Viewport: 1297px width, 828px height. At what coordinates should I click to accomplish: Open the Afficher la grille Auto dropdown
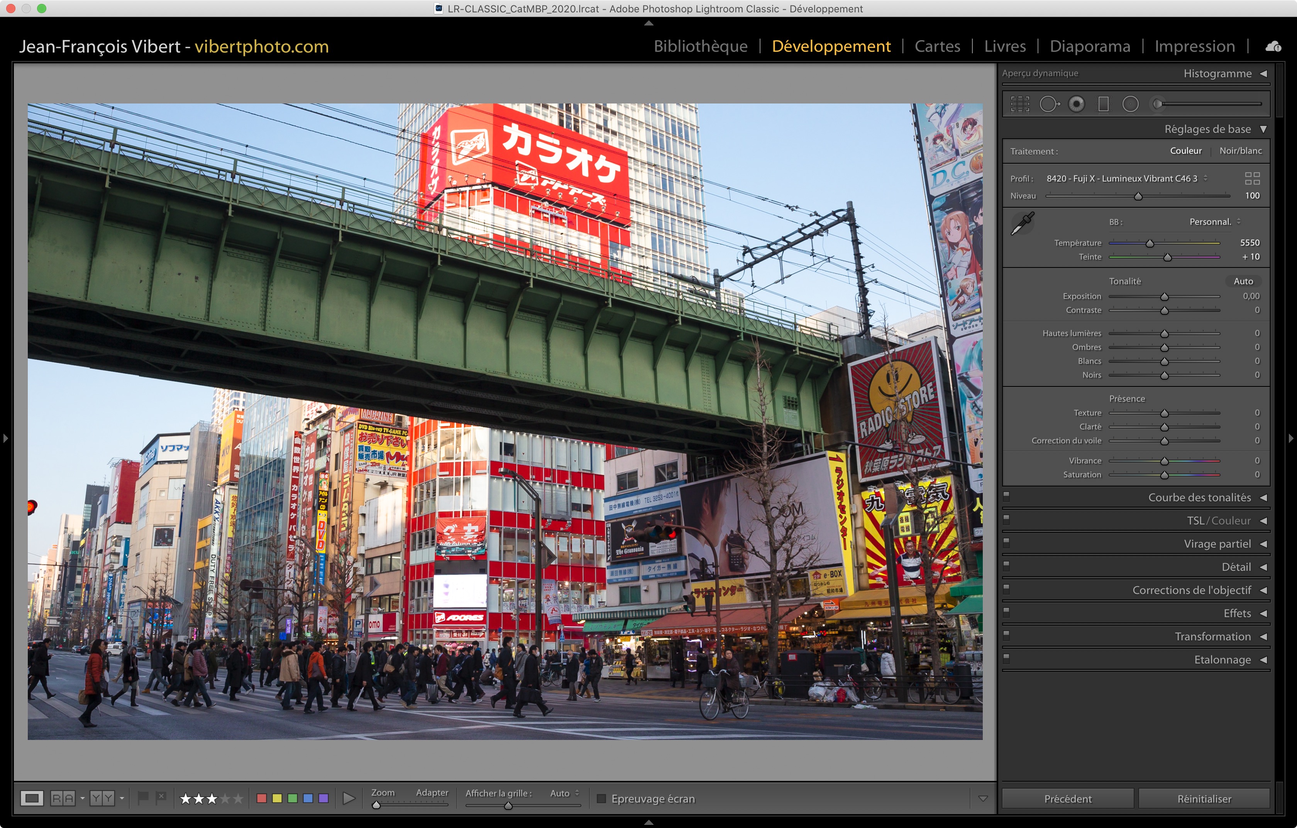click(564, 793)
